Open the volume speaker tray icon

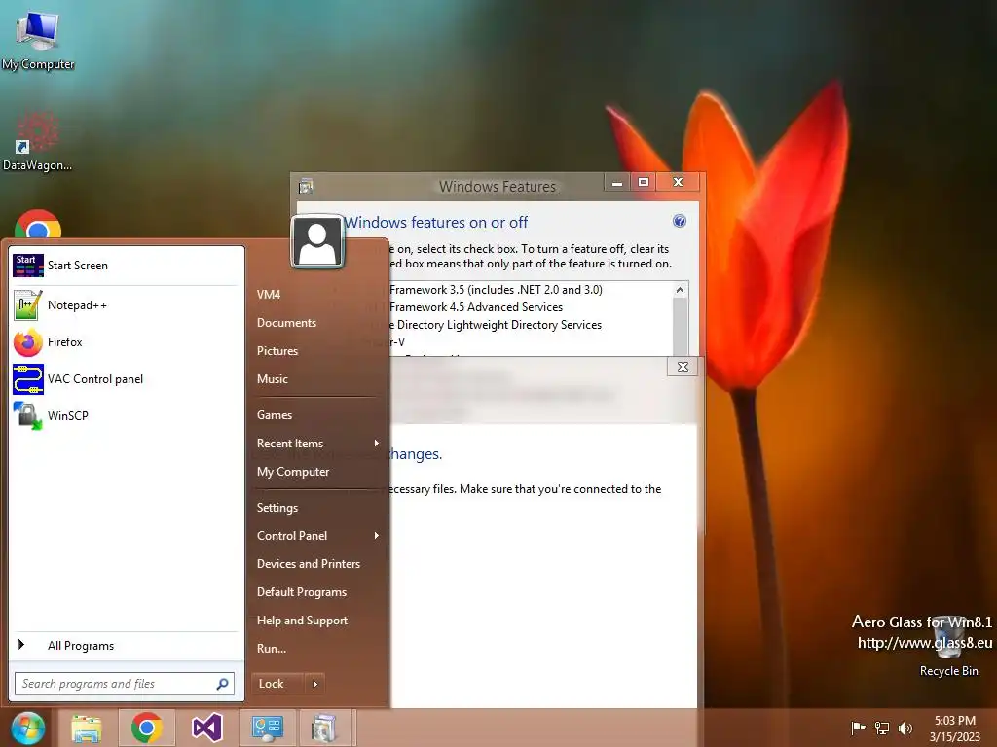click(905, 728)
